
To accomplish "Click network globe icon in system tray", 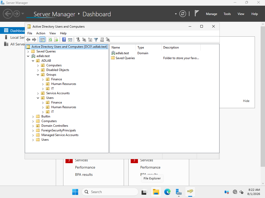I will 235,192.
